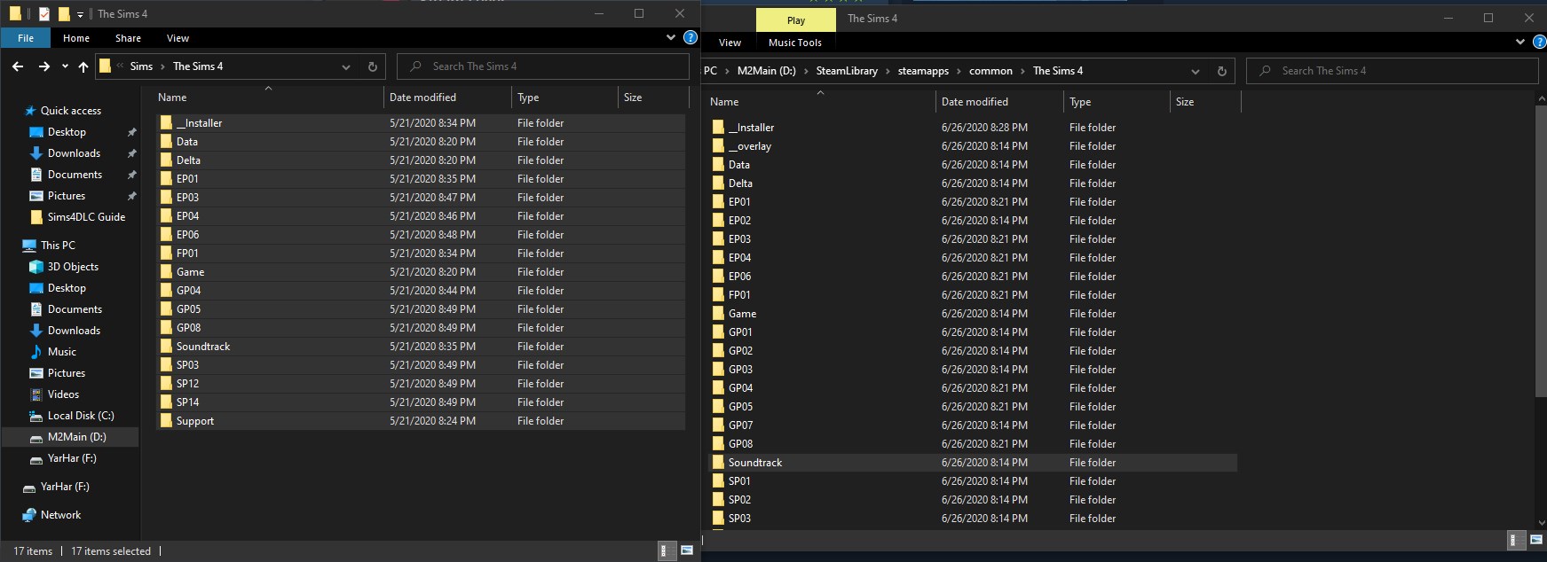Switch right window to details view

1516,540
